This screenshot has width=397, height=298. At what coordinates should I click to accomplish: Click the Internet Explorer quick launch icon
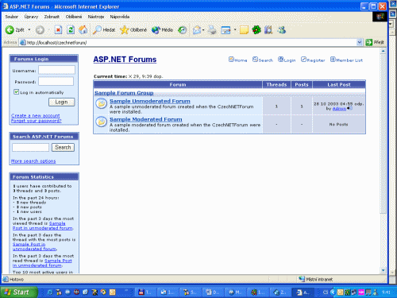(x=50, y=292)
